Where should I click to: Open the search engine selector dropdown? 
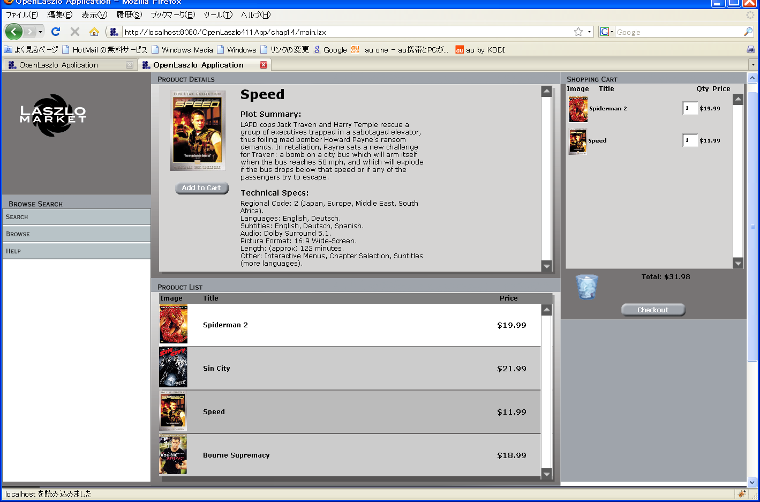click(x=606, y=32)
